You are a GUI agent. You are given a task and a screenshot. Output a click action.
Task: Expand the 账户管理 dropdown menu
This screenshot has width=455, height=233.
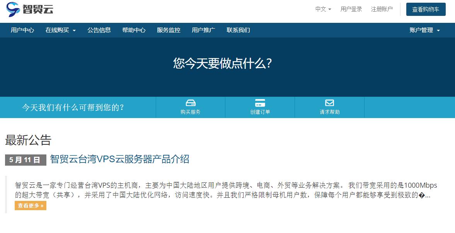click(424, 30)
